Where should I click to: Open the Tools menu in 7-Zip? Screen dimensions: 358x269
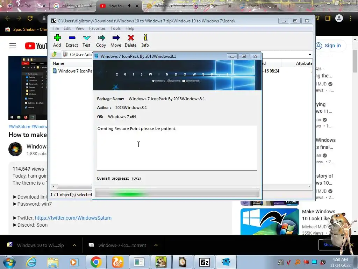pyautogui.click(x=115, y=28)
